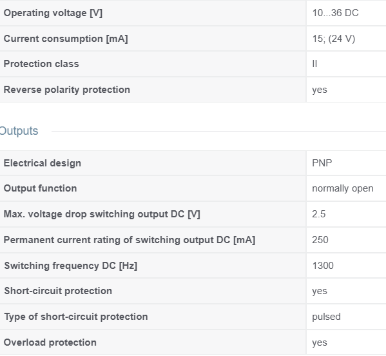Select the protection class II value
The width and height of the screenshot is (386, 356).
(x=314, y=64)
